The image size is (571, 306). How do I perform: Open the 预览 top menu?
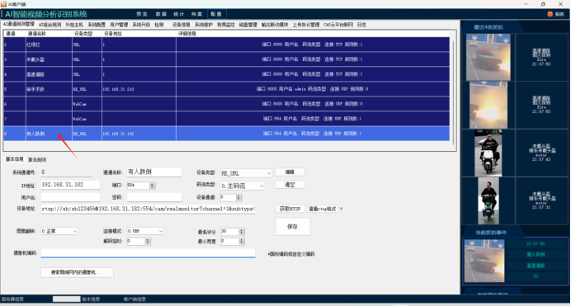point(142,14)
